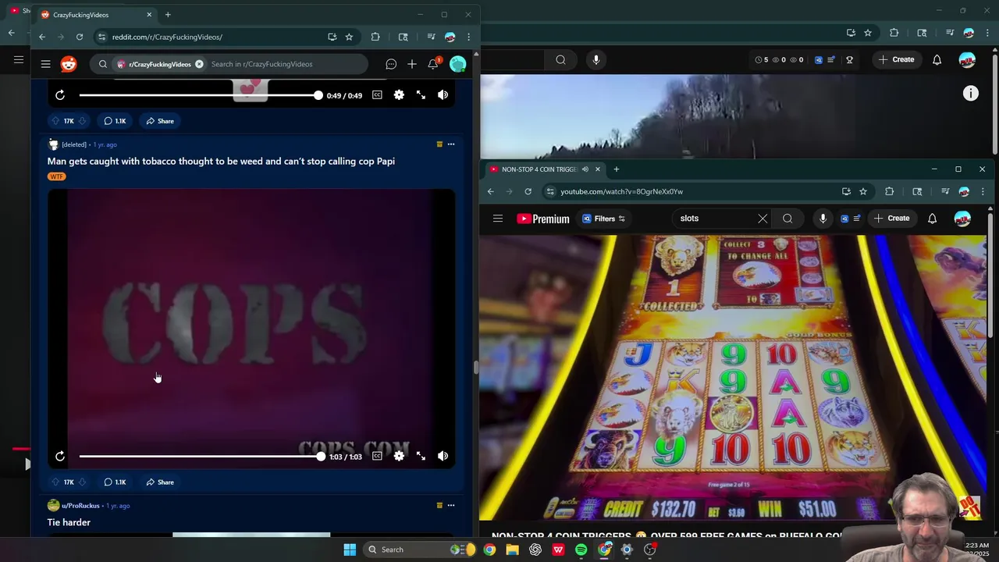Screen dimensions: 999x562
Task: Open a new tab in the slots YouTube window
Action: tap(616, 169)
